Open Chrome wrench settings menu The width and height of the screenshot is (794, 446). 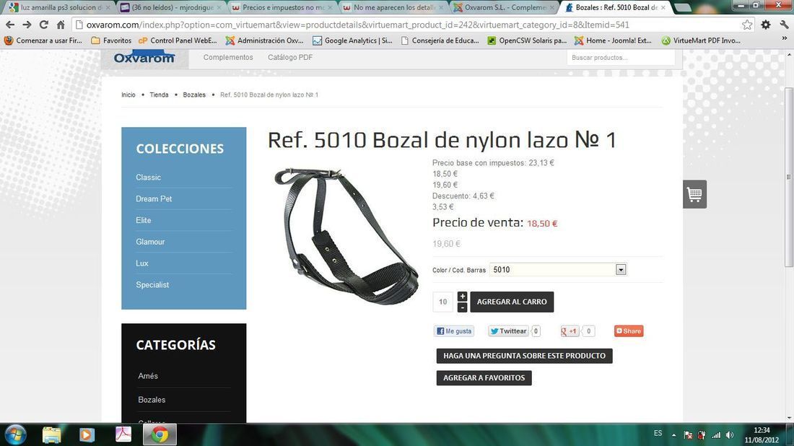pyautogui.click(x=784, y=25)
